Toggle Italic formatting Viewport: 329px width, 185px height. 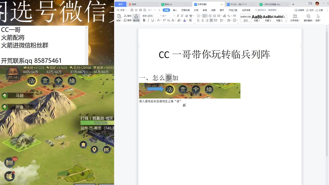tap(148, 20)
